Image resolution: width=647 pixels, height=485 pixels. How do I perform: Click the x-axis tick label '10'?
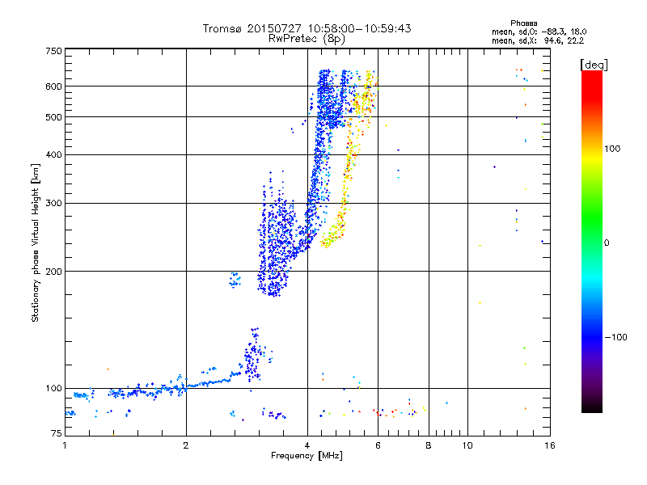pyautogui.click(x=467, y=445)
